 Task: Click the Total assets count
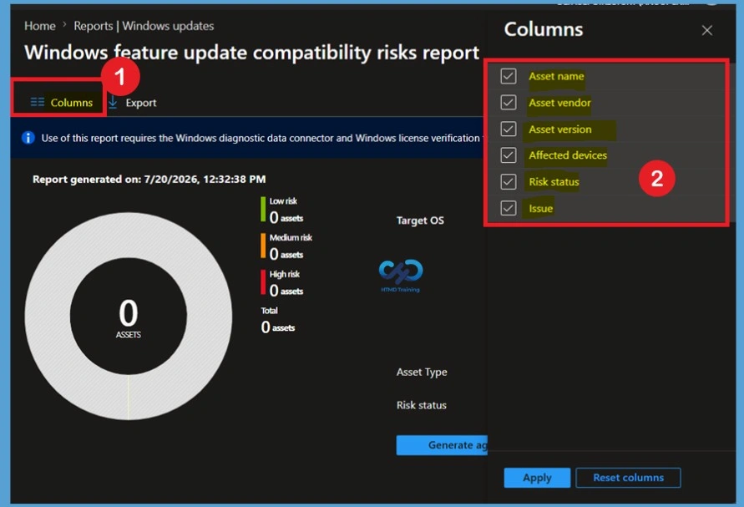[278, 327]
